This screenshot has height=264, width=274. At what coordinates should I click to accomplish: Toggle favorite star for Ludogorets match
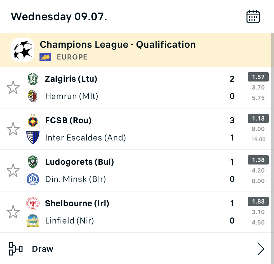click(x=13, y=170)
